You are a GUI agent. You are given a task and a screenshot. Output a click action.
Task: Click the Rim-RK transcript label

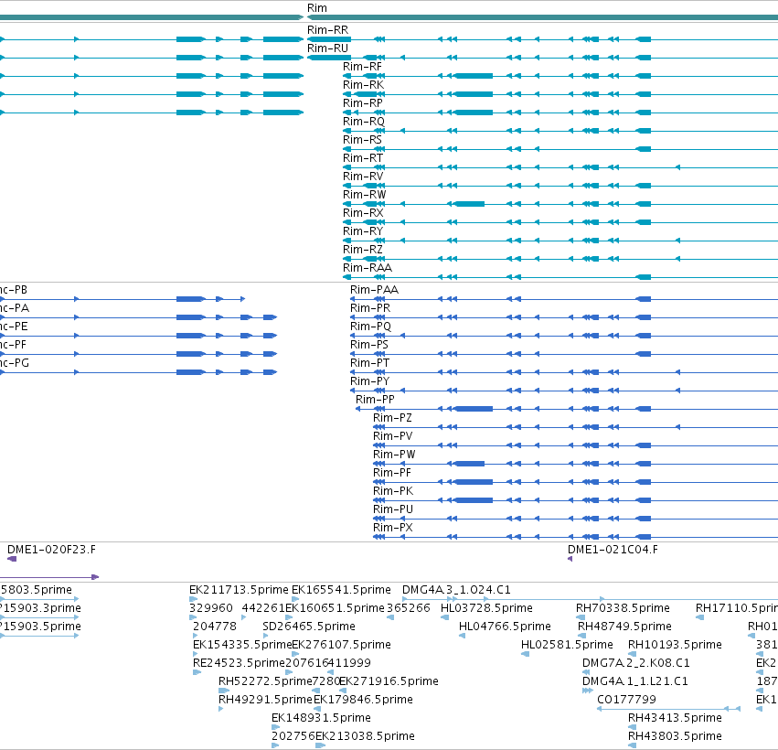pyautogui.click(x=363, y=85)
